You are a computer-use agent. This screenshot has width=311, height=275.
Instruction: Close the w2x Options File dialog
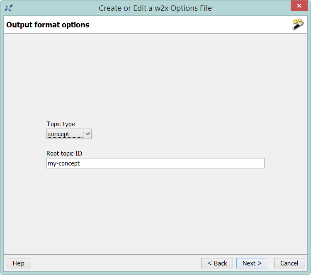pyautogui.click(x=299, y=6)
